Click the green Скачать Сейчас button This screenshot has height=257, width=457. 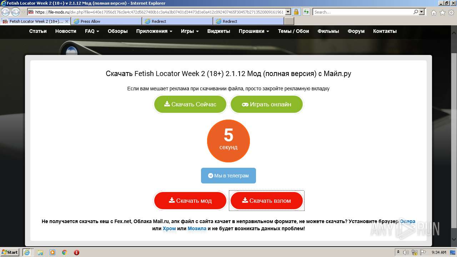(x=190, y=104)
